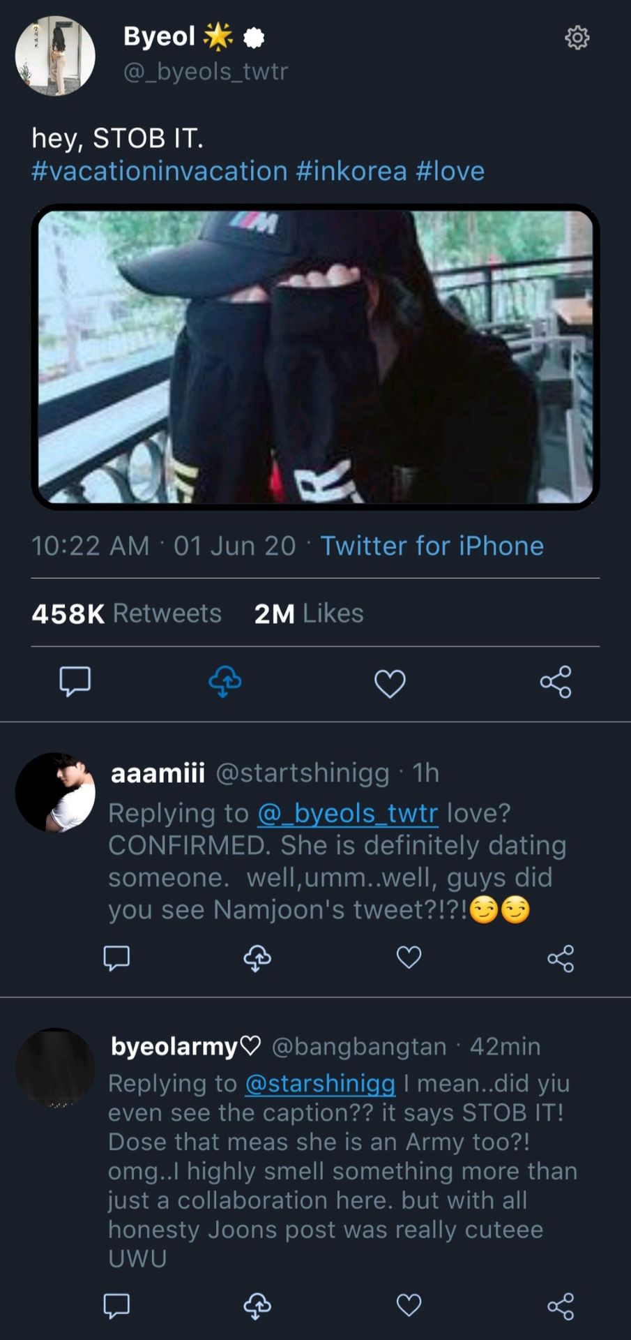Image resolution: width=631 pixels, height=1340 pixels.
Task: Share aaamiii's reply
Action: coord(561,958)
